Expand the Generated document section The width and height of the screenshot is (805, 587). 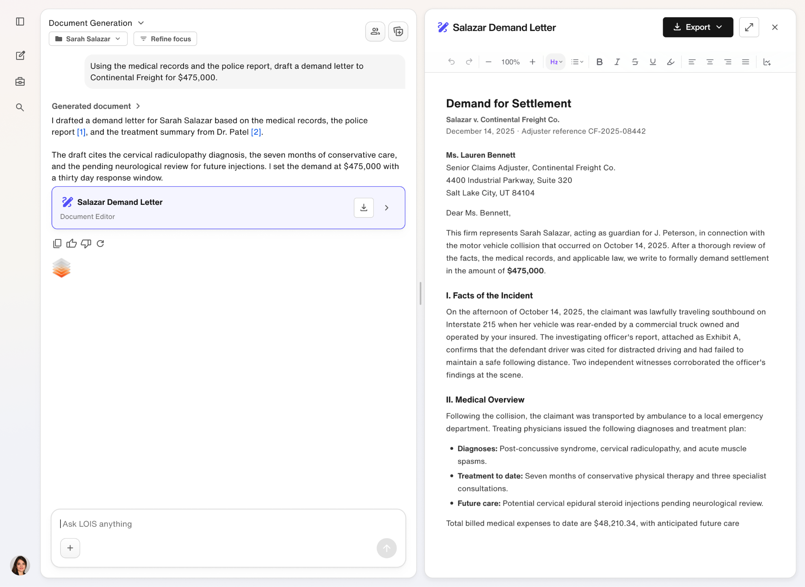(x=96, y=106)
